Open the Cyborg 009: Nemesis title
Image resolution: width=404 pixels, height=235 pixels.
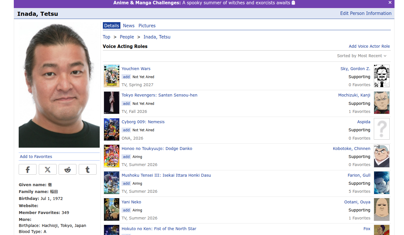pos(143,122)
